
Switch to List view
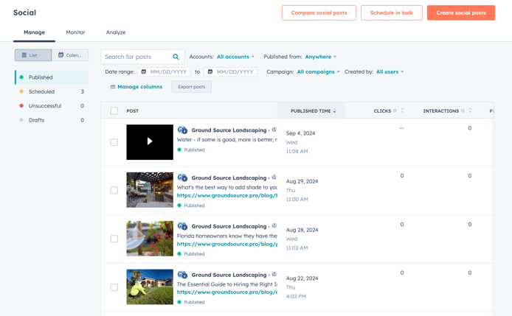tap(33, 55)
